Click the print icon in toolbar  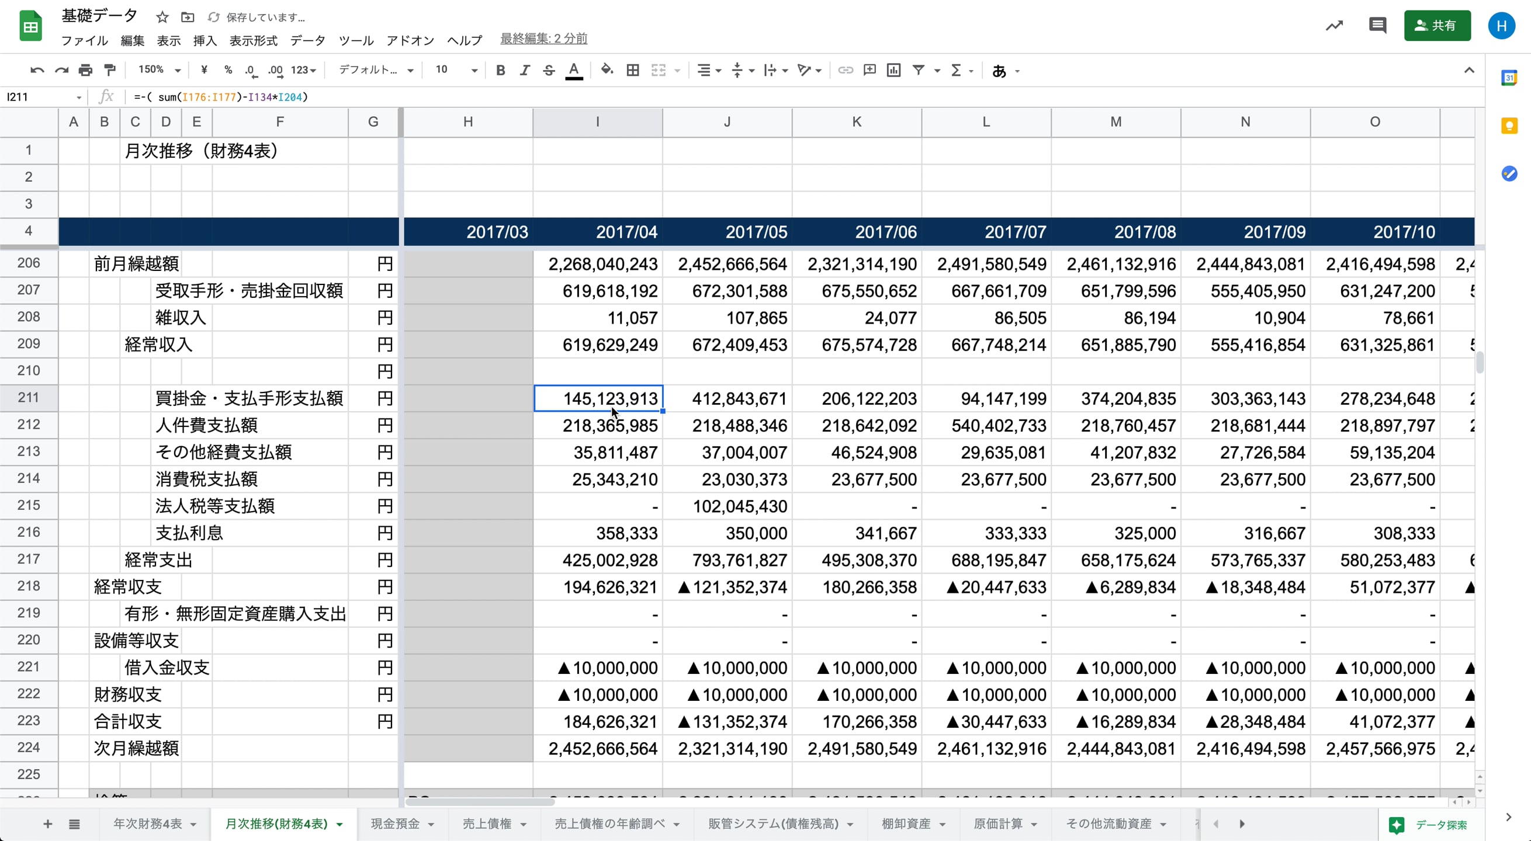point(85,70)
